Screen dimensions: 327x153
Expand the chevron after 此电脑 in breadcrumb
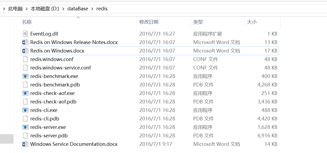[x=27, y=9]
